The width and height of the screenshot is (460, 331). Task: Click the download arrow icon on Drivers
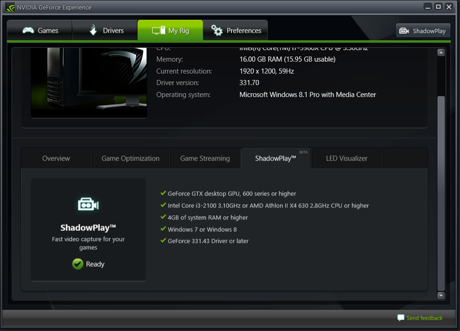tap(93, 30)
